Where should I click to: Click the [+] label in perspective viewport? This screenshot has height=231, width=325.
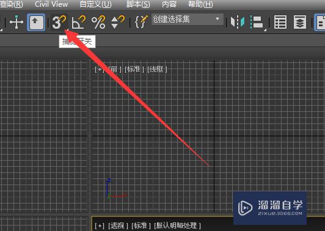[100, 226]
